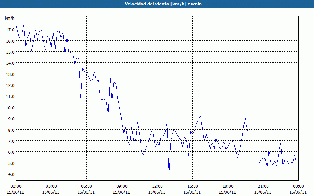The height and width of the screenshot is (196, 314).
Task: Click the 12:00 time axis label
Action: click(x=157, y=187)
